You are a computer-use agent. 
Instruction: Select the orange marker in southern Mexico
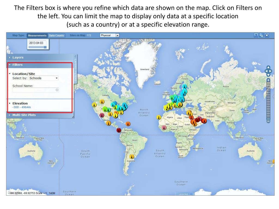[108, 123]
